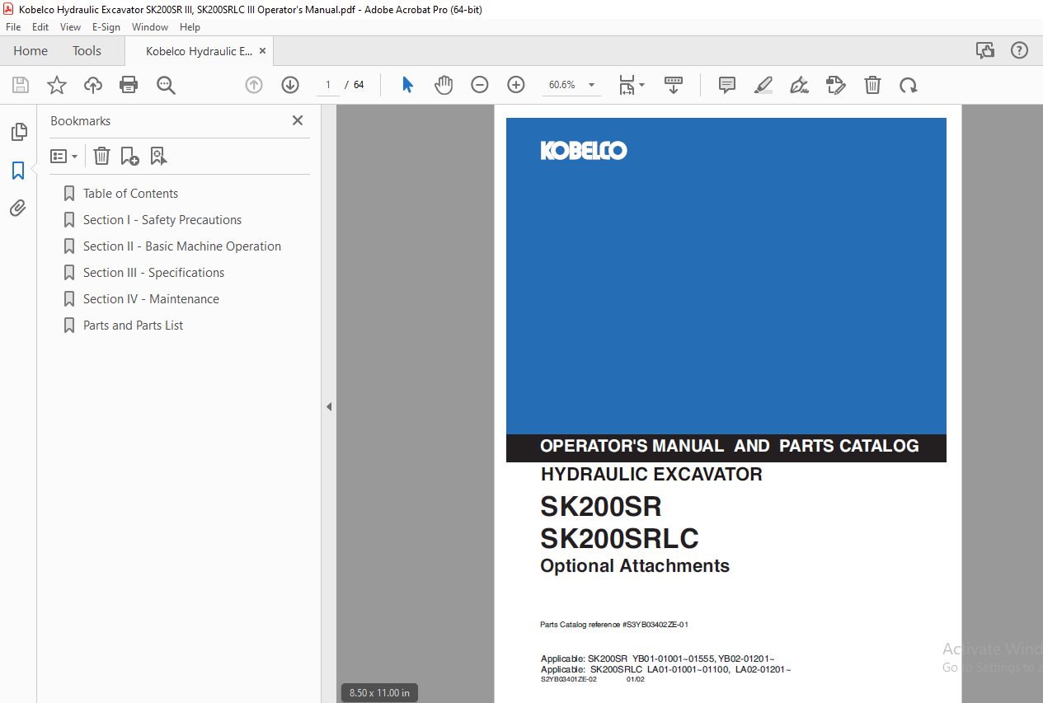The image size is (1043, 703).
Task: Open the notifications chat icon
Action: click(985, 50)
